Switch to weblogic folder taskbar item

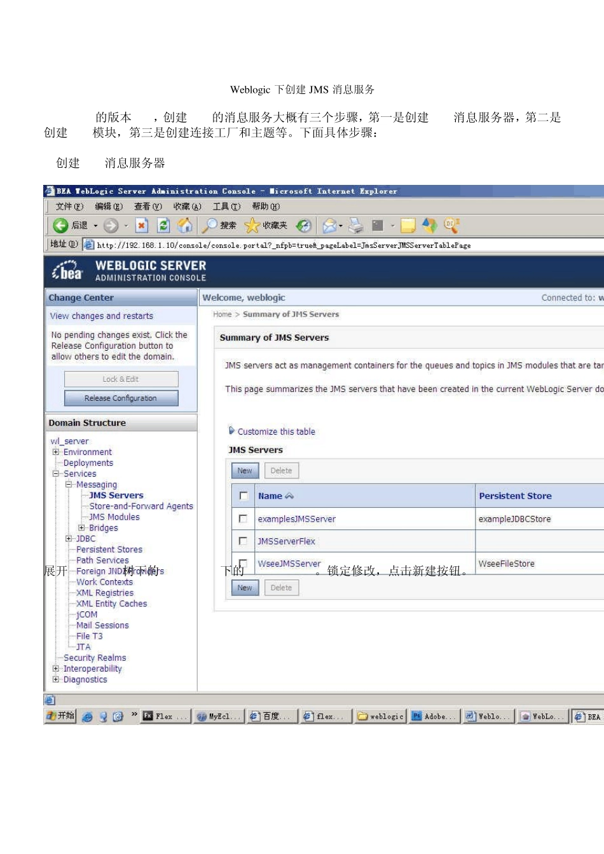(380, 716)
